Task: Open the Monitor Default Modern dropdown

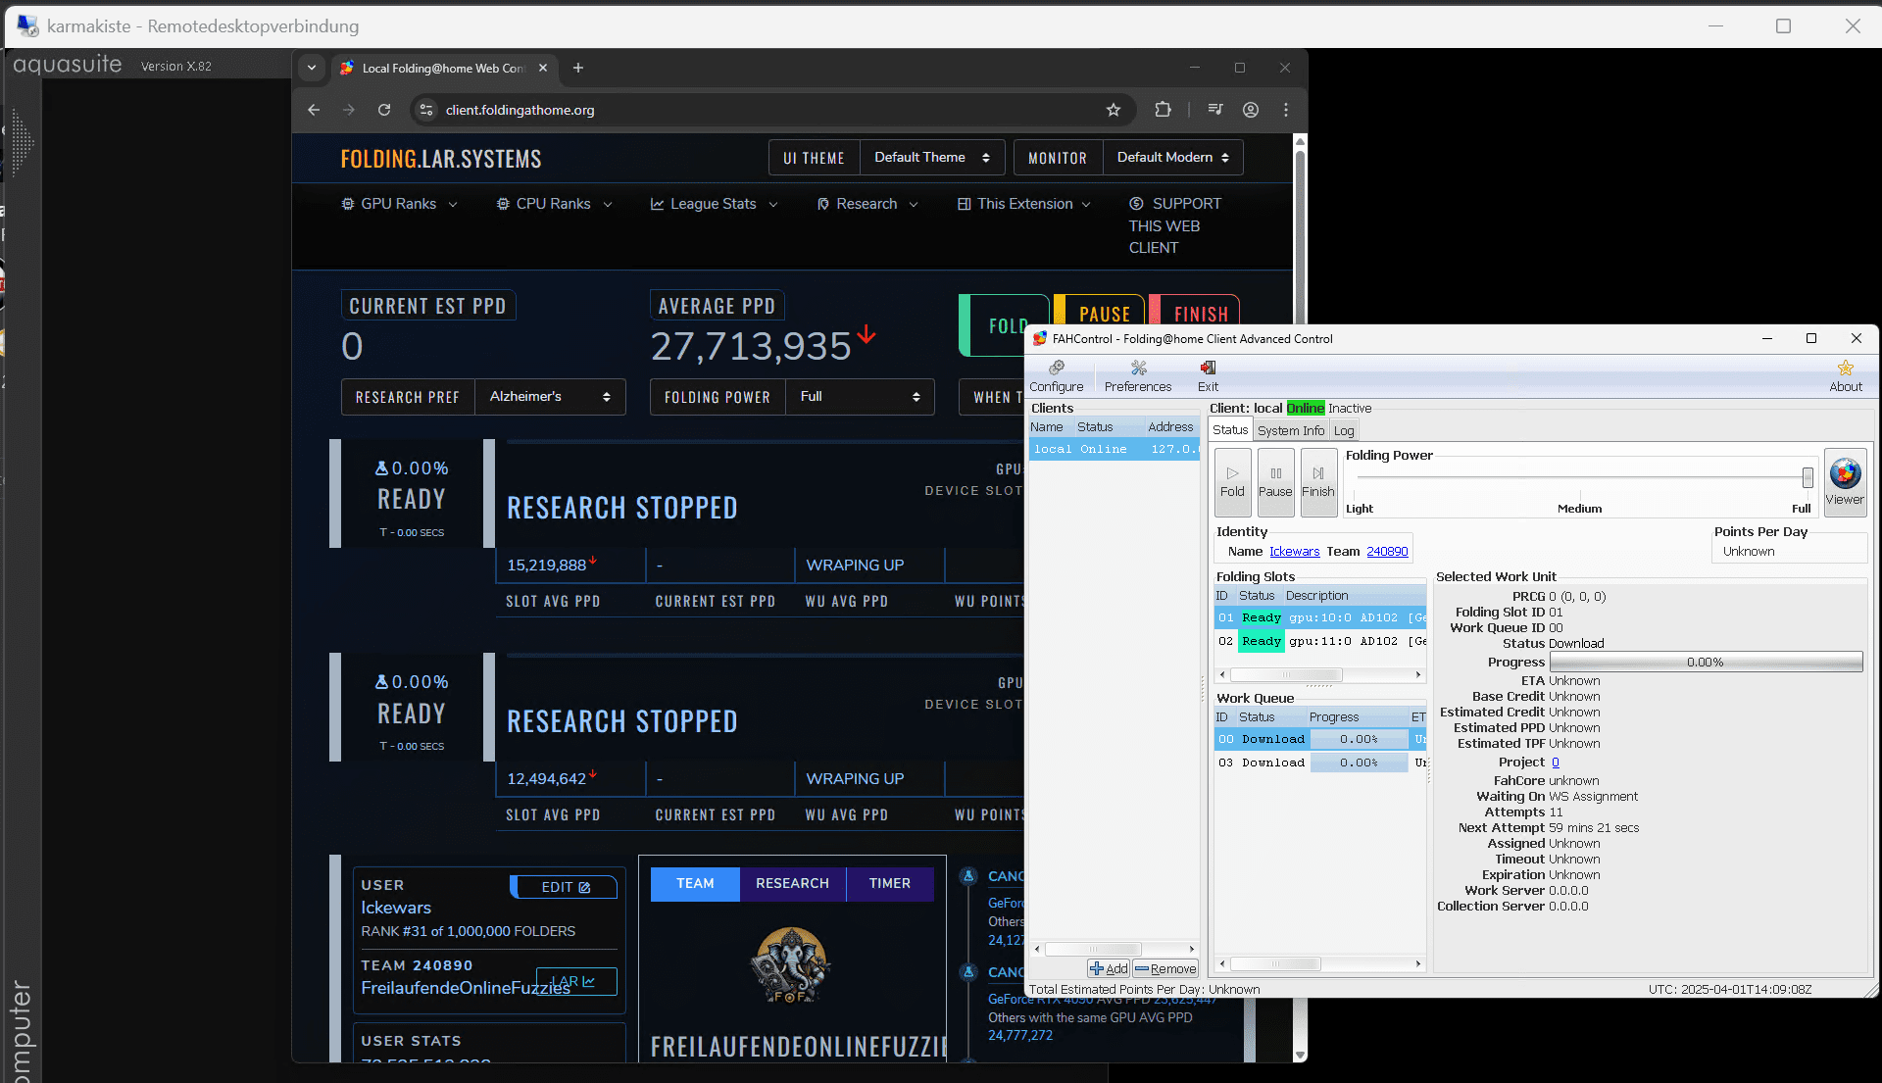Action: coord(1172,158)
